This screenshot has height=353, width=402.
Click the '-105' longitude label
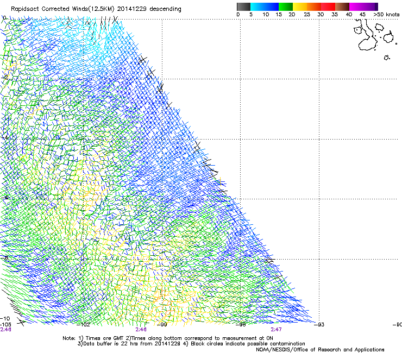pyautogui.click(x=5, y=325)
